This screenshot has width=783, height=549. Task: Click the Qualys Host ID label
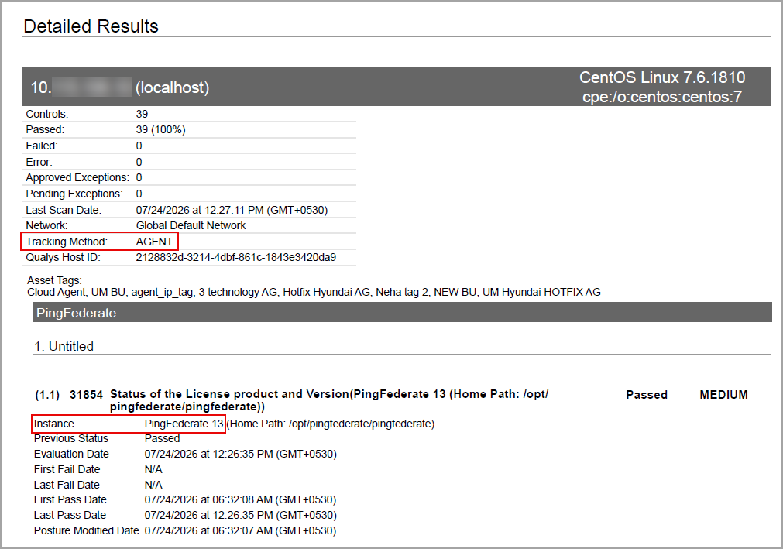pyautogui.click(x=63, y=258)
